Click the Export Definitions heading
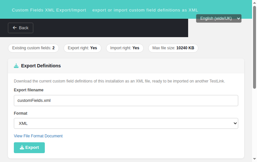Image resolution: width=257 pixels, height=162 pixels. [41, 66]
